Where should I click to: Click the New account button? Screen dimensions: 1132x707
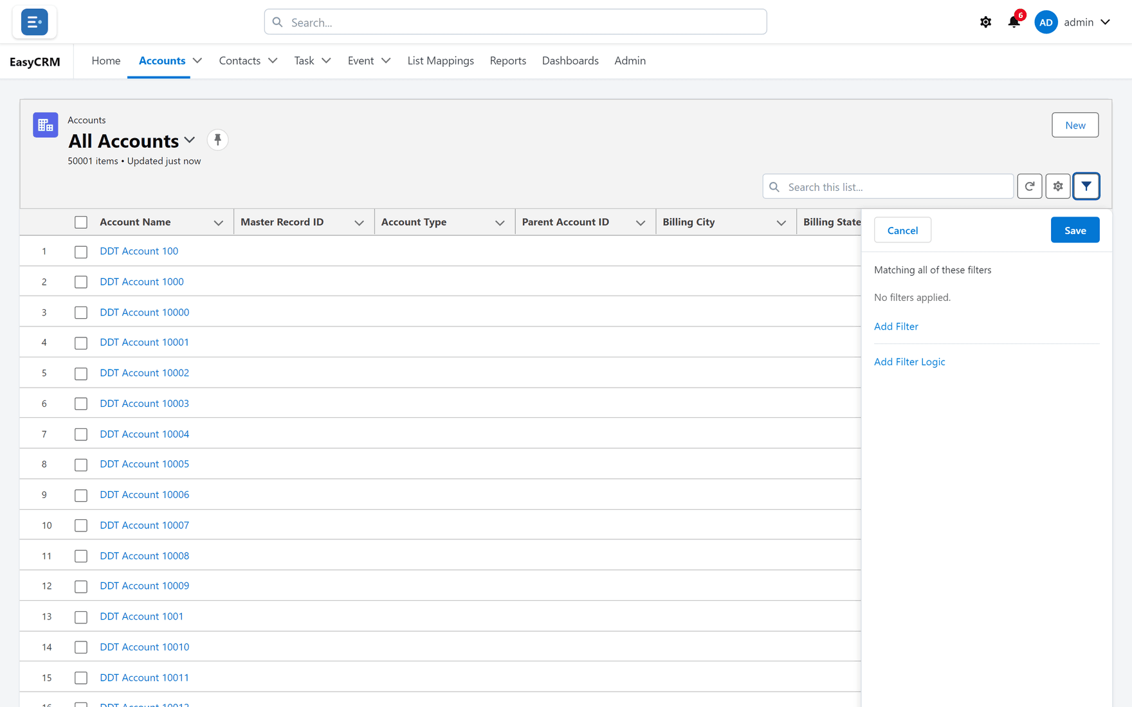click(x=1075, y=125)
